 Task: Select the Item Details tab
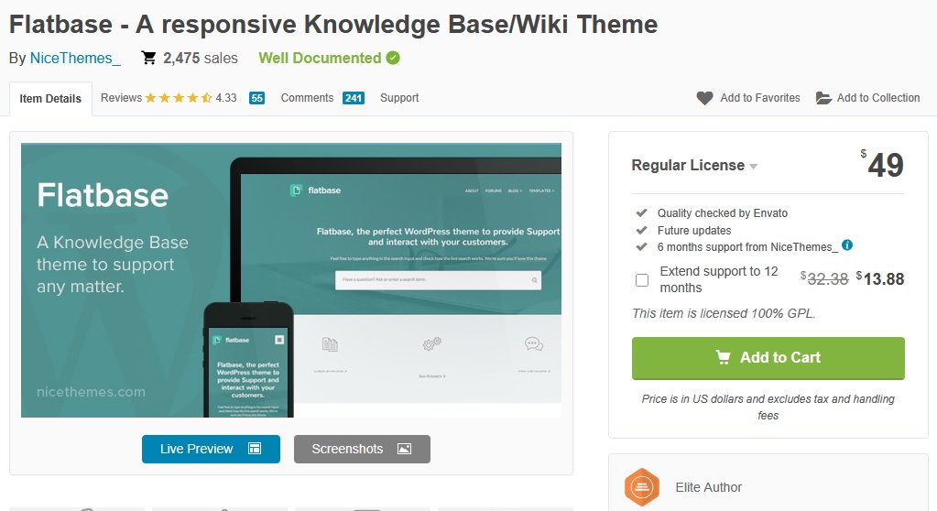[x=50, y=99]
